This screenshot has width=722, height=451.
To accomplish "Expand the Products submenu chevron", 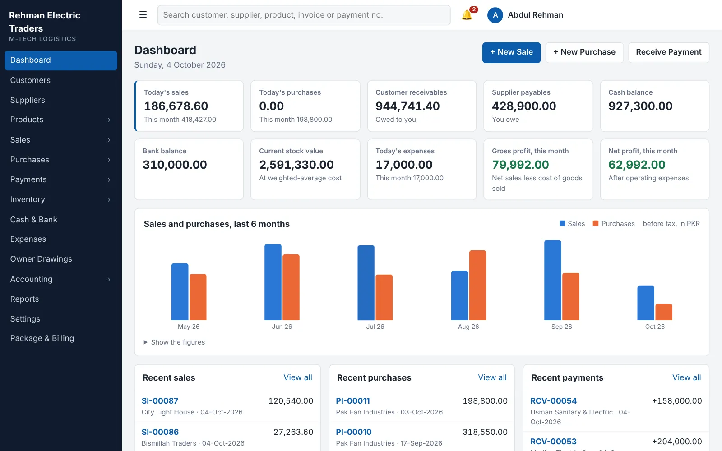I will coord(109,120).
